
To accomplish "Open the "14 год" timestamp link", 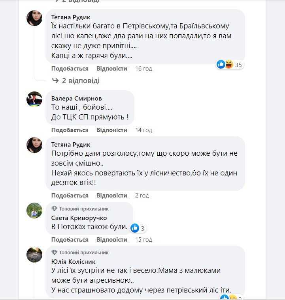I will pos(143,130).
